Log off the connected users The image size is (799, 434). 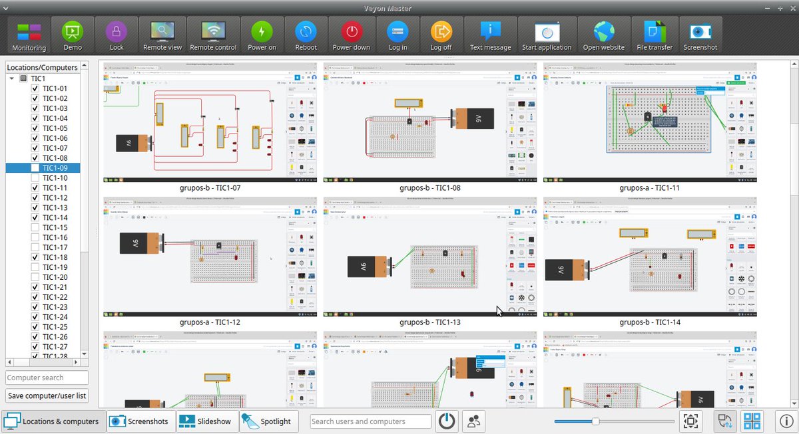coord(441,35)
